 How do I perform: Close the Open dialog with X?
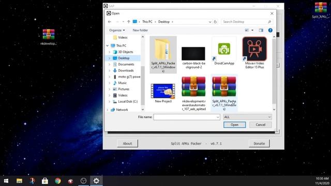272,13
